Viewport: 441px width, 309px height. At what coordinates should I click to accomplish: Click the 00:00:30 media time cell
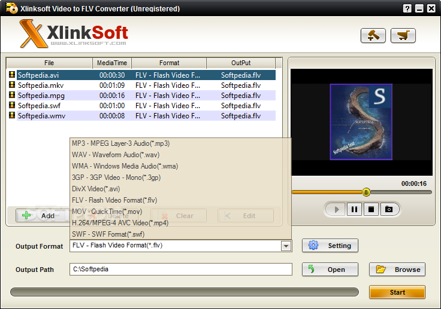(112, 75)
